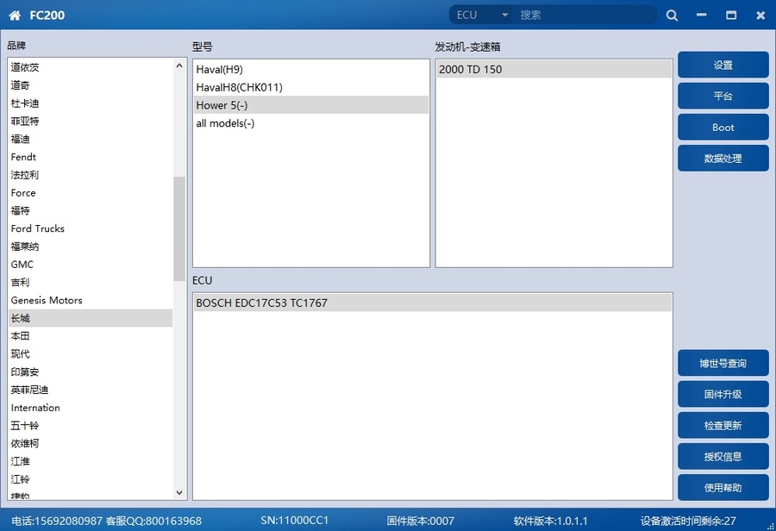Select engine 2000 TD 150
Image resolution: width=776 pixels, height=531 pixels.
point(554,69)
